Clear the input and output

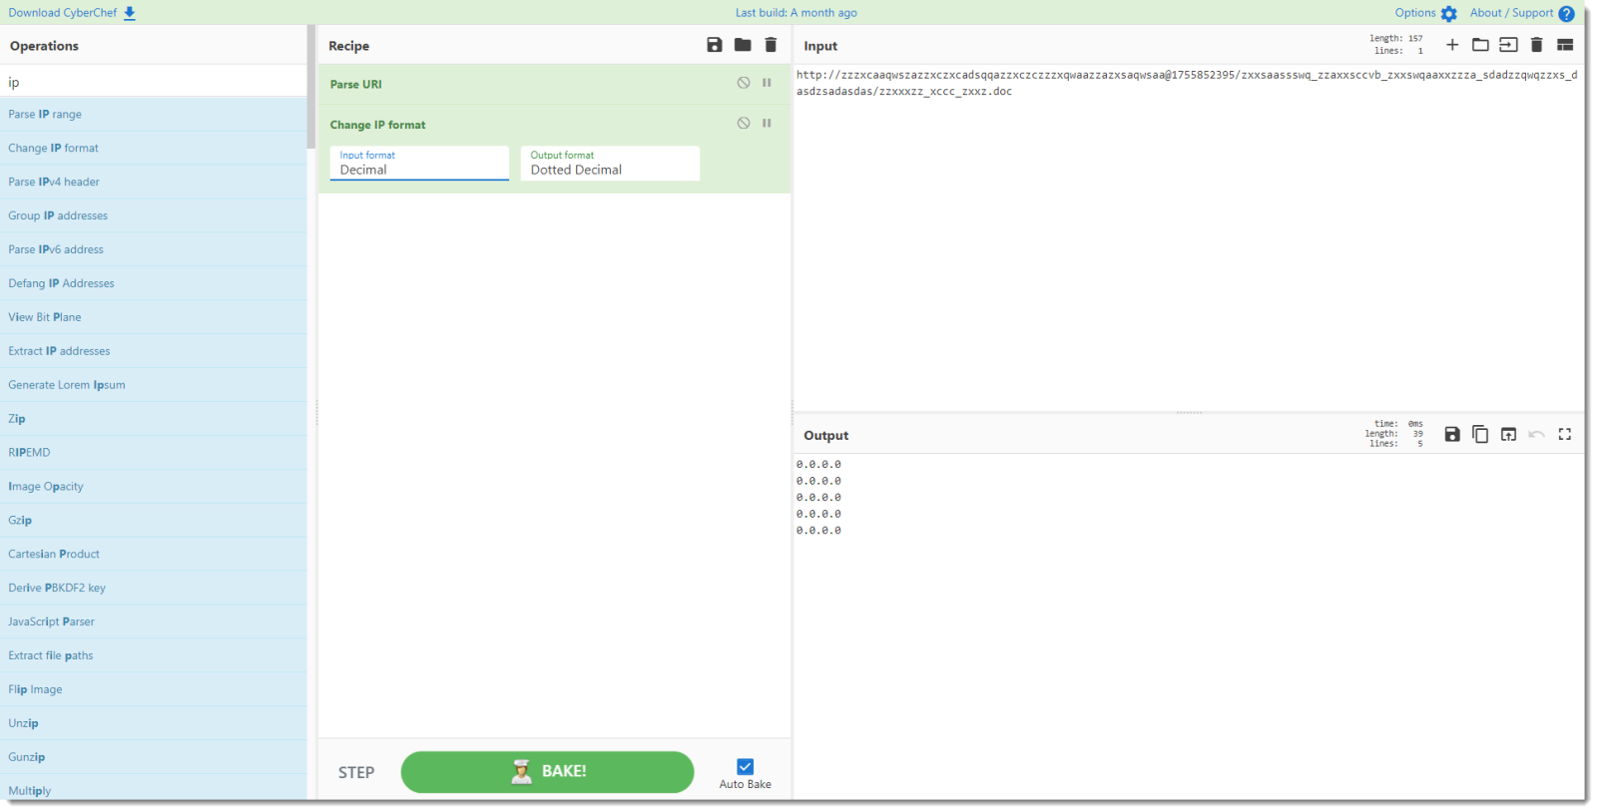point(1536,45)
